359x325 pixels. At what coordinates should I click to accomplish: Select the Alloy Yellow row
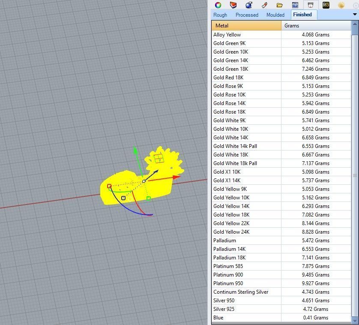(x=281, y=35)
